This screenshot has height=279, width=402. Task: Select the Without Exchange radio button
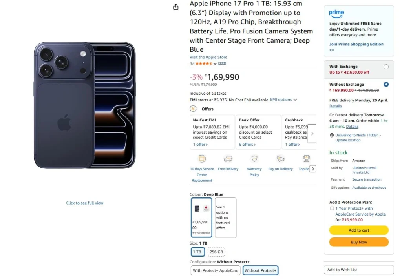click(x=386, y=84)
